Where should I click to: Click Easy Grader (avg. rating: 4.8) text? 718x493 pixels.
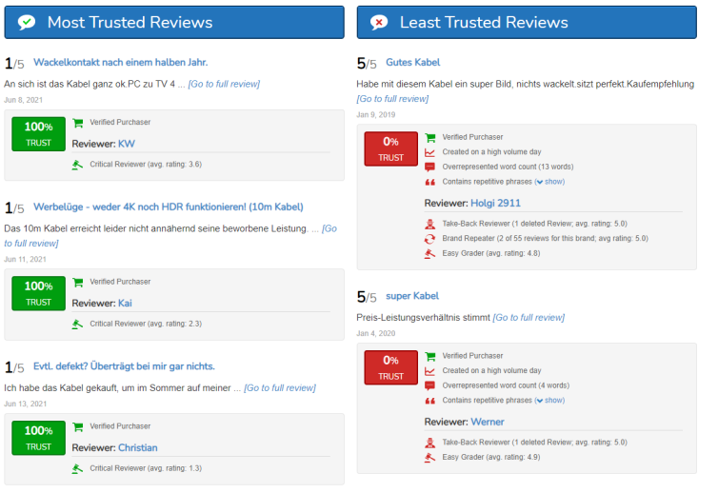490,253
